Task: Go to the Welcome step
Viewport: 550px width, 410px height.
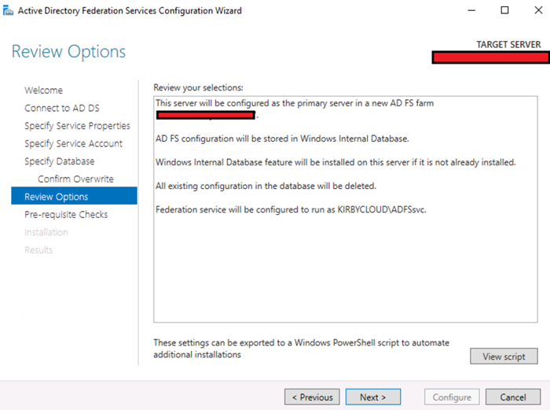Action: pyautogui.click(x=43, y=90)
